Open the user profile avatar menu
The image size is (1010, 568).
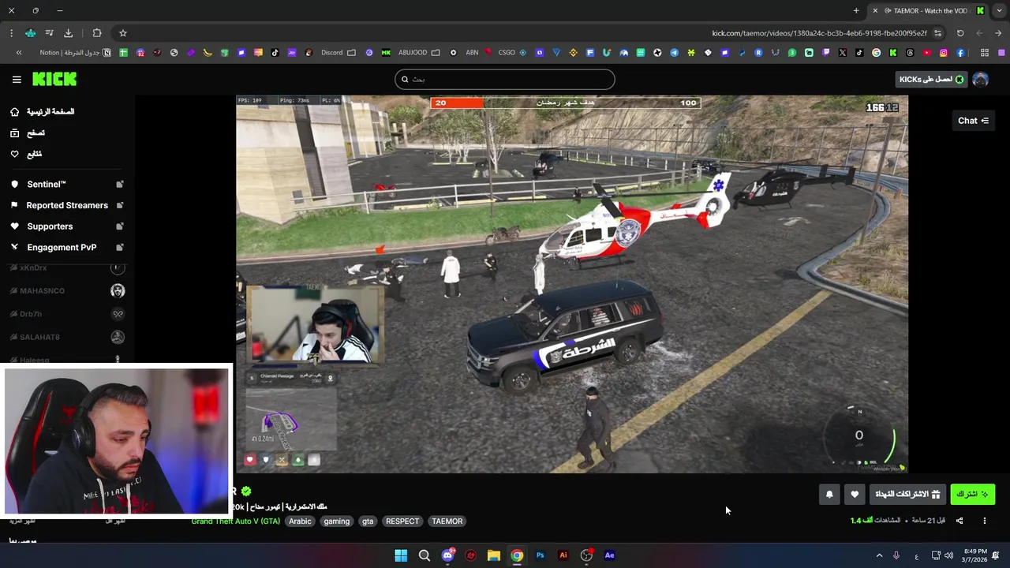pos(980,79)
